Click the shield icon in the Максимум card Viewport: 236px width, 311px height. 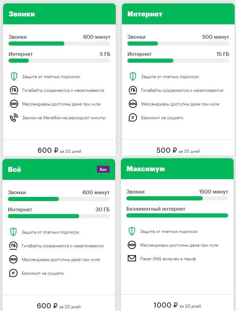click(132, 232)
